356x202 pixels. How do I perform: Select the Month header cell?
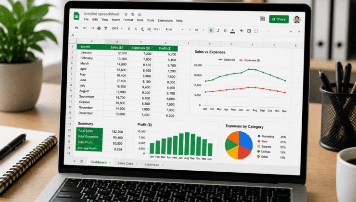point(91,47)
